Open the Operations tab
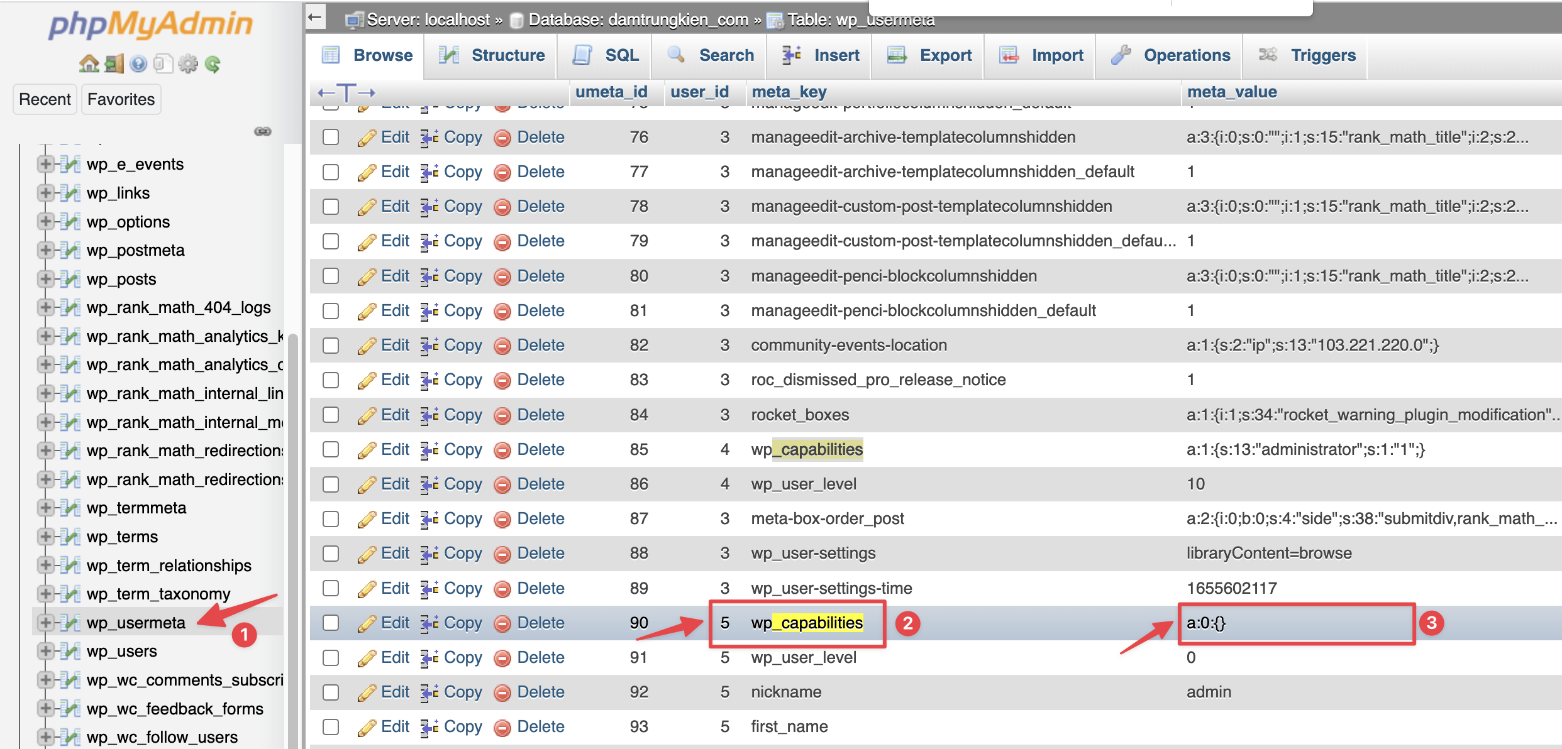The width and height of the screenshot is (1562, 749). 1170,56
